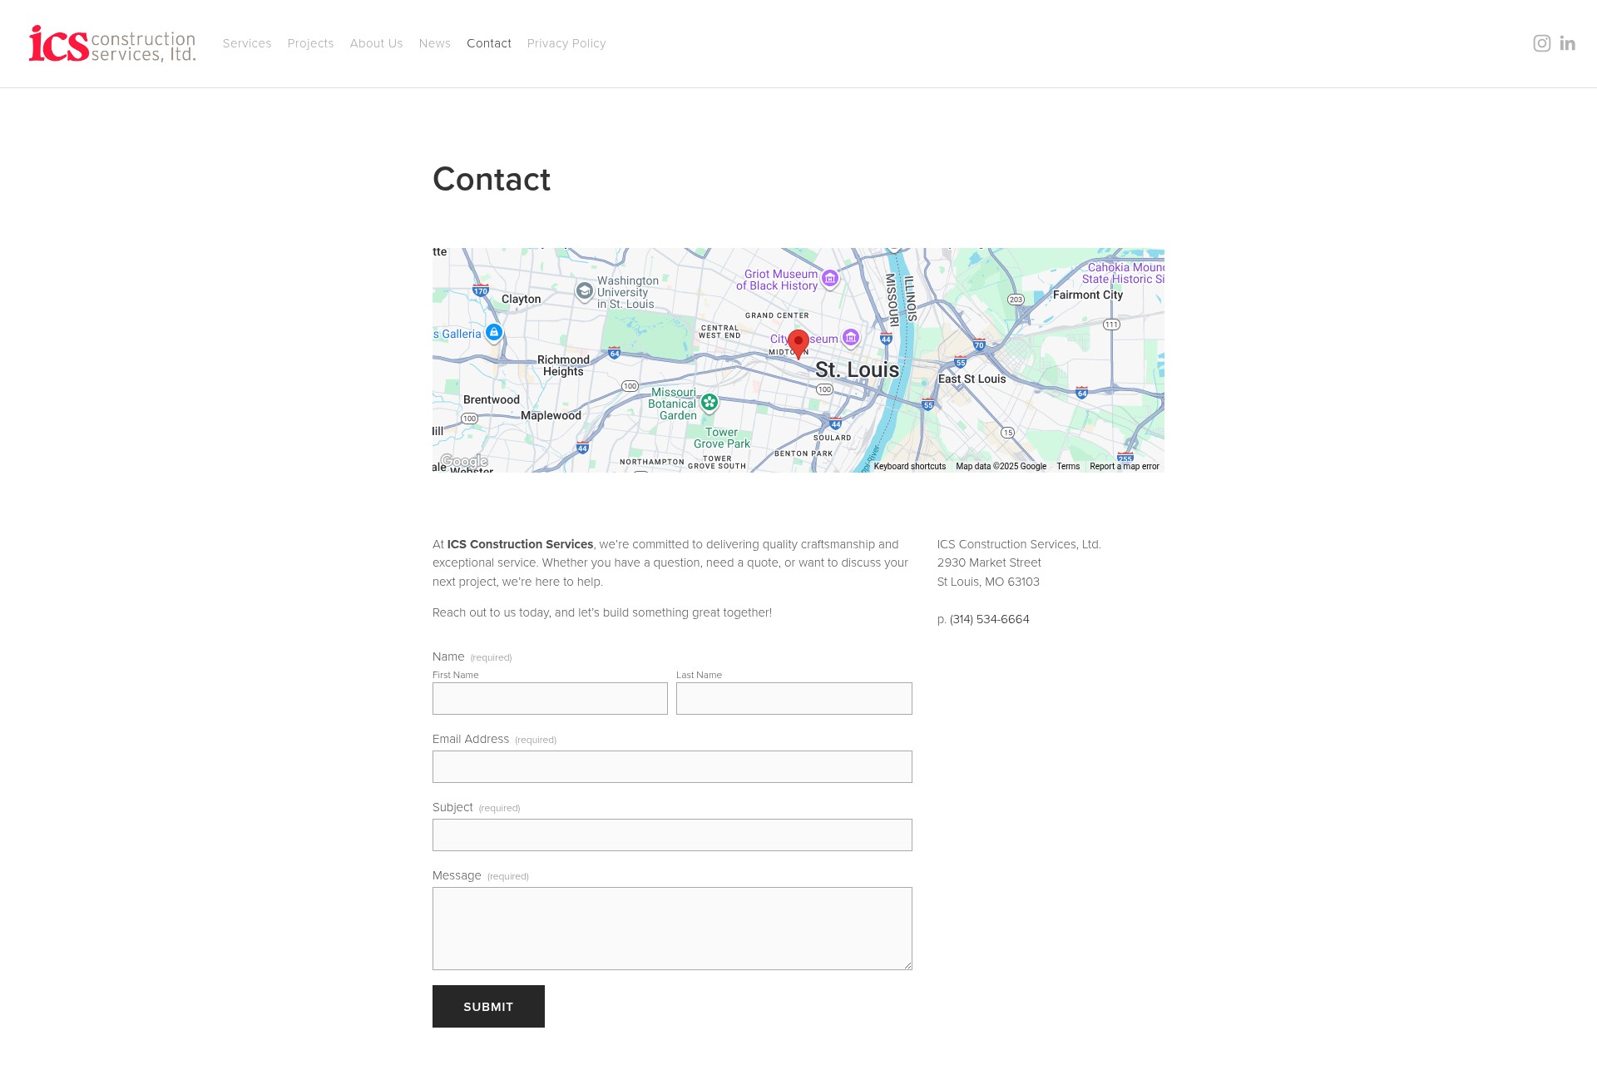The width and height of the screenshot is (1597, 1090).
Task: Focus the First Name input field
Action: point(550,698)
